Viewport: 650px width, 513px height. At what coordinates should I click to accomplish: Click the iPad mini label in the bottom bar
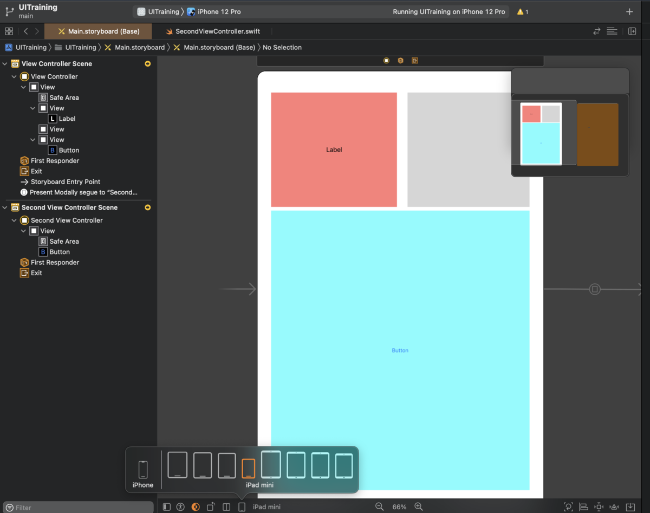coord(266,507)
